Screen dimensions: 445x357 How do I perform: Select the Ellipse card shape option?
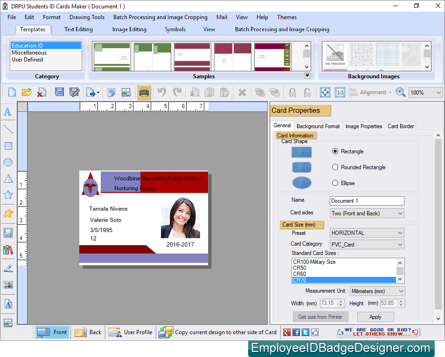click(x=335, y=183)
